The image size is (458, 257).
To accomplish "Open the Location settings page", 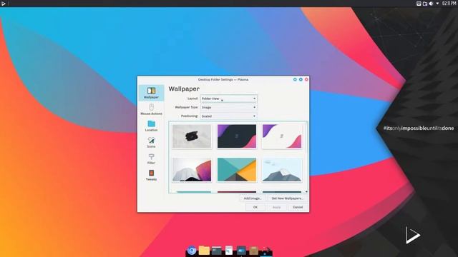I will pyautogui.click(x=151, y=126).
